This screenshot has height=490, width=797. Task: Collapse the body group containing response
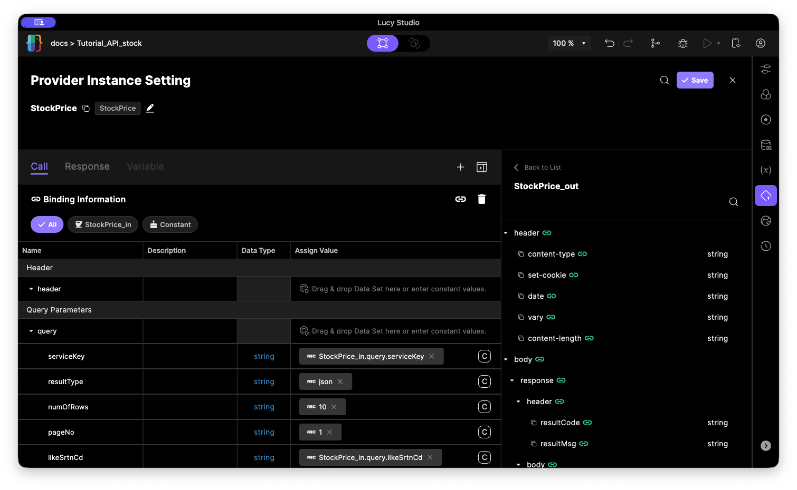coord(506,359)
